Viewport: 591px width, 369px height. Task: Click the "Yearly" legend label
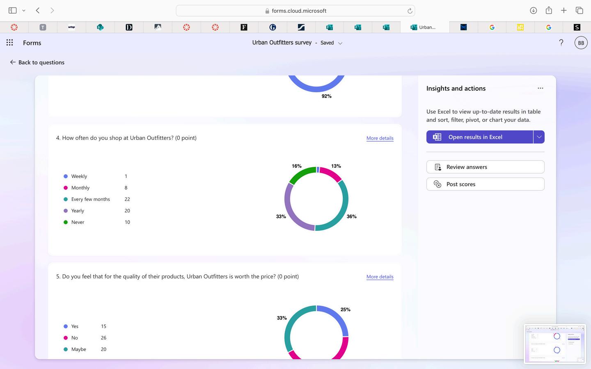tap(78, 211)
